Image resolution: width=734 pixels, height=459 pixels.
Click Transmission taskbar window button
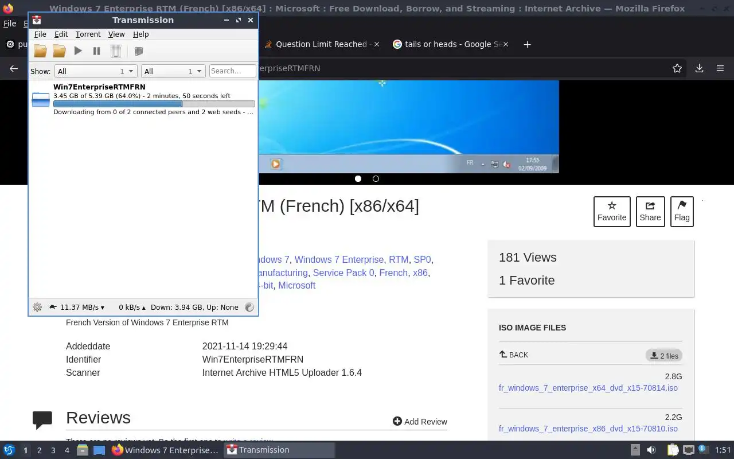click(x=279, y=450)
